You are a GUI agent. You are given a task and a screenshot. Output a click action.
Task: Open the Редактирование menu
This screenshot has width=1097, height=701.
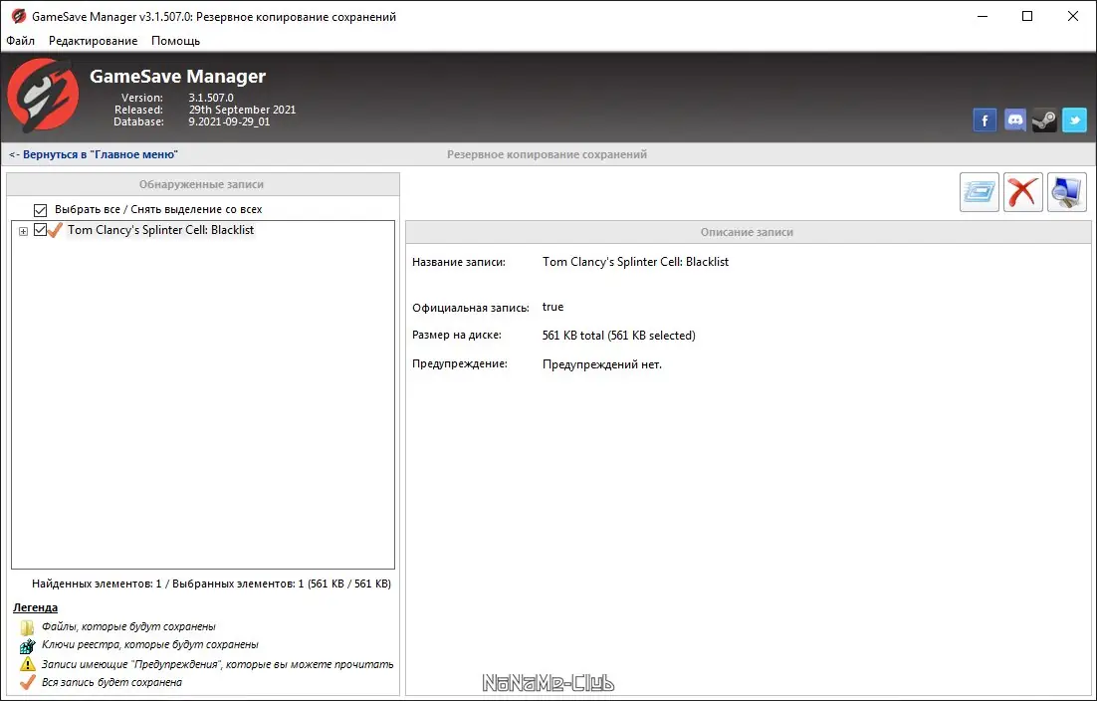(x=93, y=41)
